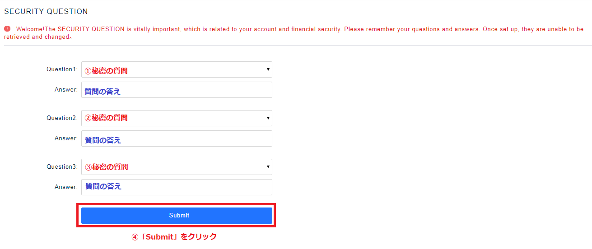Focus the Answer field below Question2
Screen dimensions: 592x249
177,138
